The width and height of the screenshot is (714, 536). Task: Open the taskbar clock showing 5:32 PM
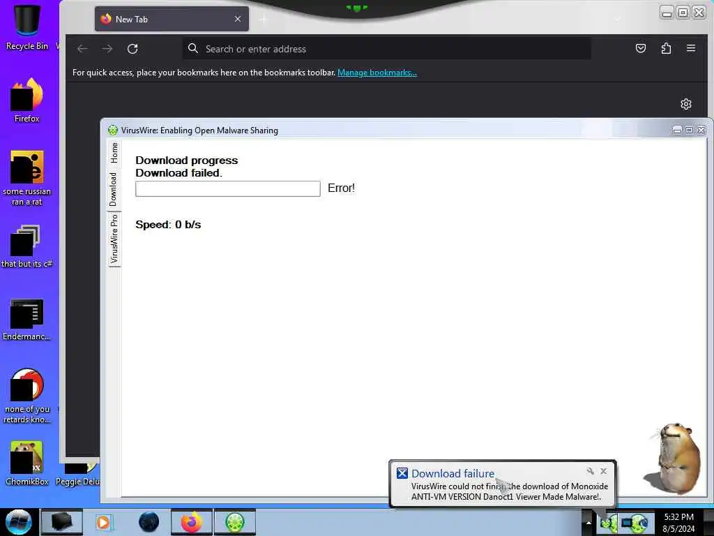678,523
